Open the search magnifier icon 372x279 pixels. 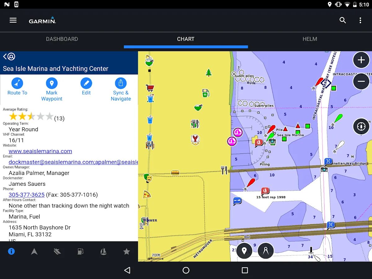[343, 20]
